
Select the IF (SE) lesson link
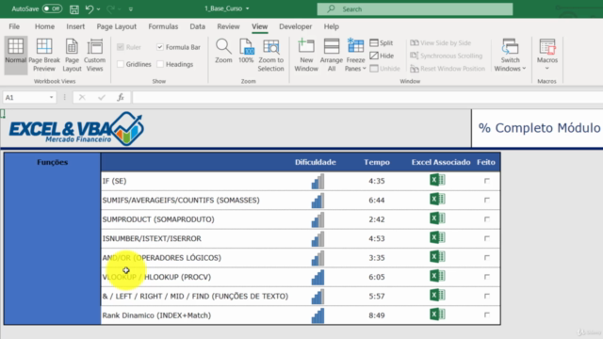114,181
